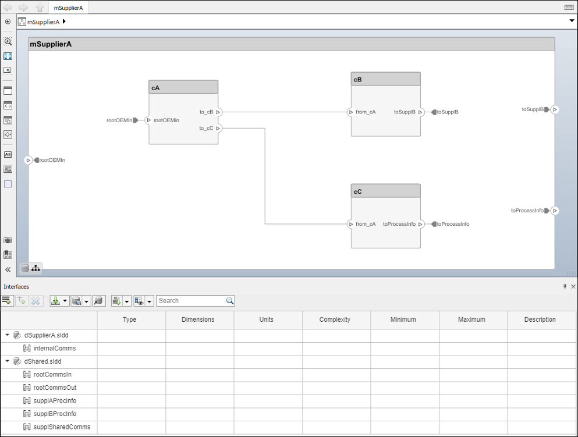The image size is (578, 437).
Task: Select the Annotation tool
Action: (8, 154)
